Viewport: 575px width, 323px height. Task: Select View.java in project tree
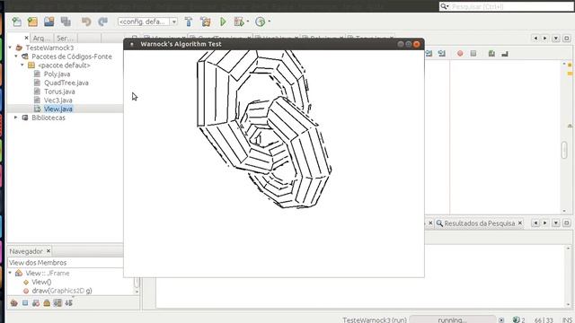tap(57, 109)
